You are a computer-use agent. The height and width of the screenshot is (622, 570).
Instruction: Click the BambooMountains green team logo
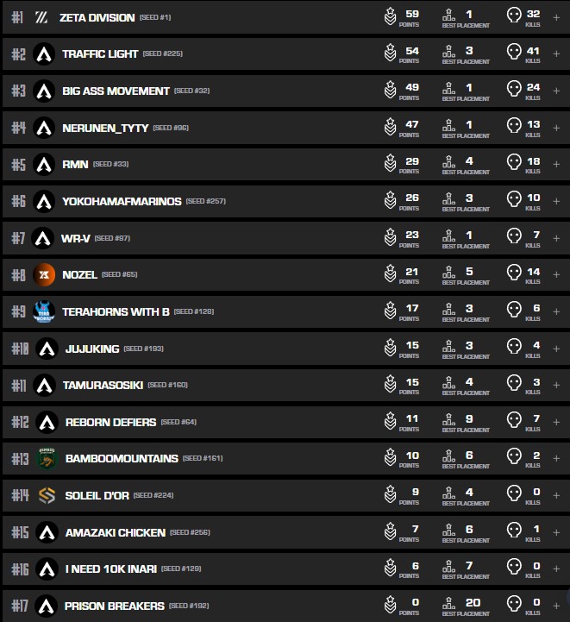[47, 459]
